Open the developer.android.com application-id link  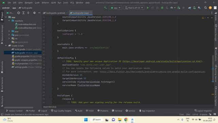click(x=162, y=61)
